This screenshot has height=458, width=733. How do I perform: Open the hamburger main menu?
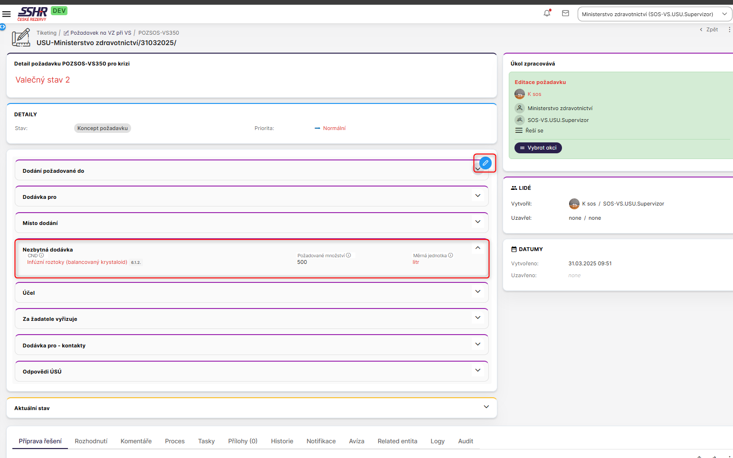tap(7, 14)
